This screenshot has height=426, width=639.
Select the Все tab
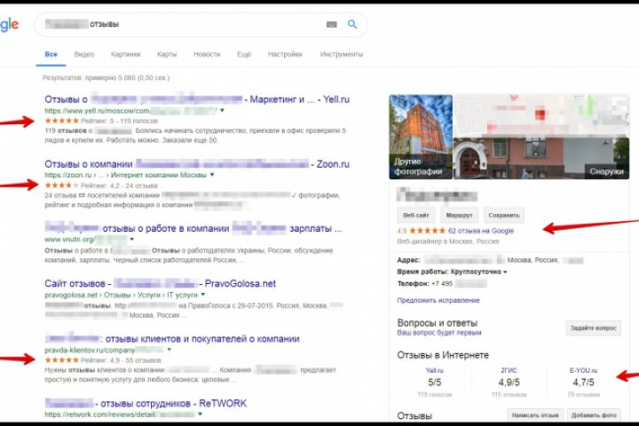coord(51,54)
